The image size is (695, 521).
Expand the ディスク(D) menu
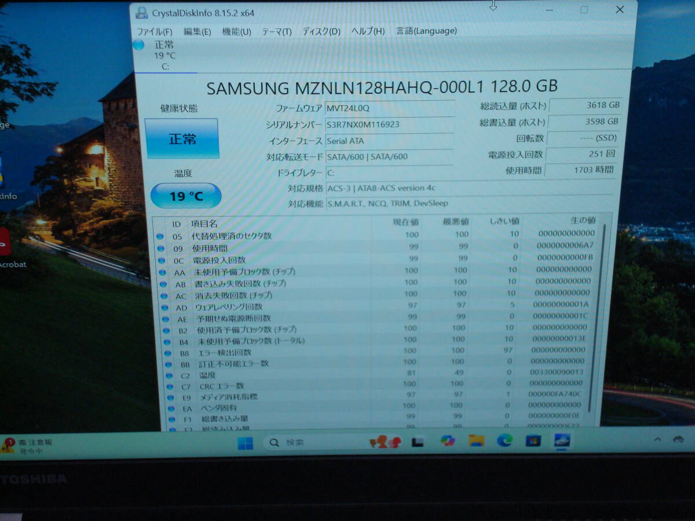[x=321, y=31]
